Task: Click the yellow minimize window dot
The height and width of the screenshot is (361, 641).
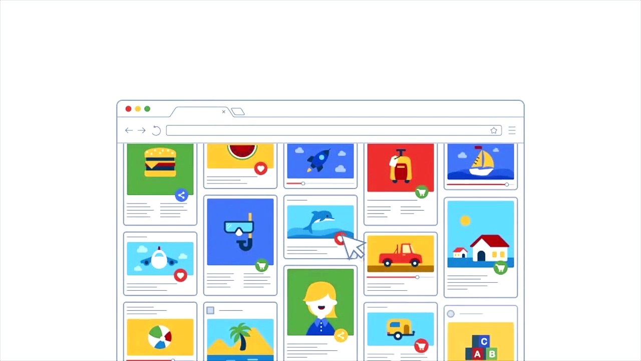Action: (138, 109)
